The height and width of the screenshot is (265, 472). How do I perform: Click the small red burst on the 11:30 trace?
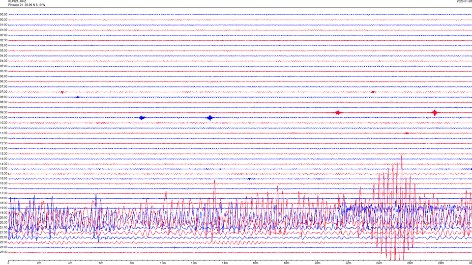[407, 133]
